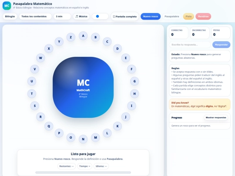Click the central MathCraft logo tile
The image size is (235, 176).
[83, 87]
